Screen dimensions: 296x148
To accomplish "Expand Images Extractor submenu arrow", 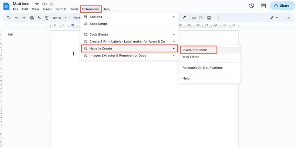I will (174, 55).
